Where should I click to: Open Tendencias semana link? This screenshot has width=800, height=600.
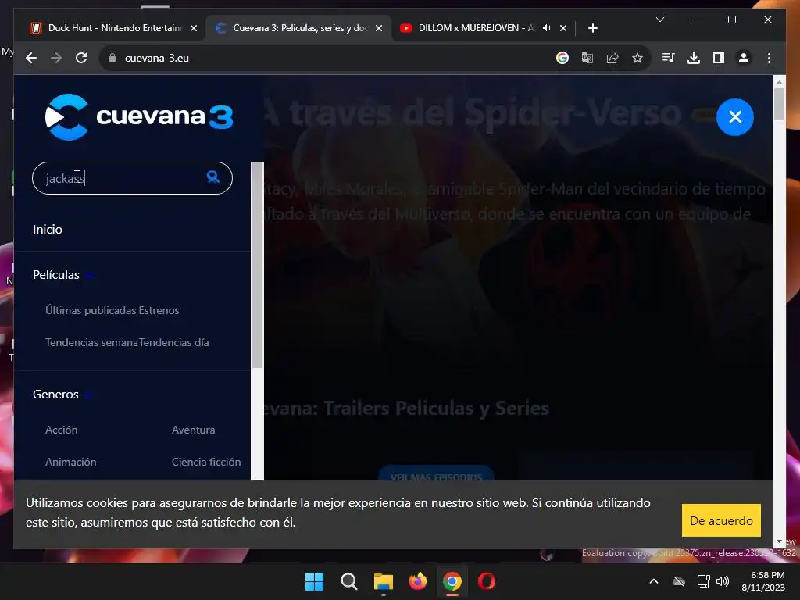pos(92,342)
